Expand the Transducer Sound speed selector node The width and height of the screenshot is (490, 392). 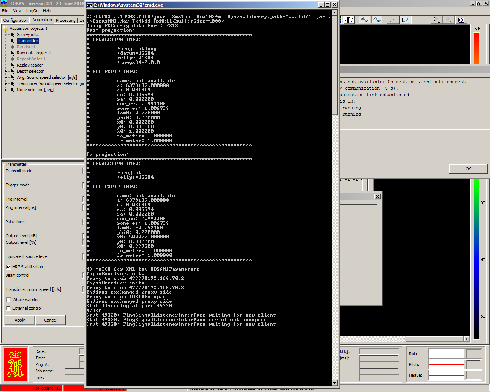(6, 83)
